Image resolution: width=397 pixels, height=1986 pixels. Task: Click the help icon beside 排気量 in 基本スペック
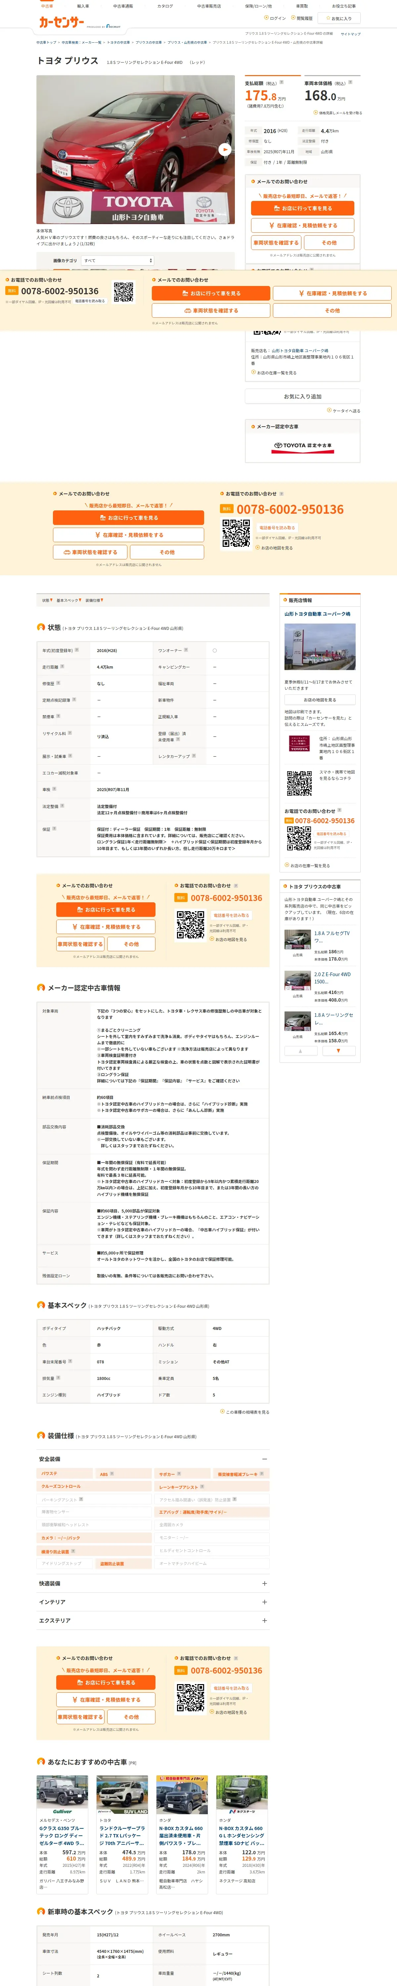click(x=58, y=1378)
